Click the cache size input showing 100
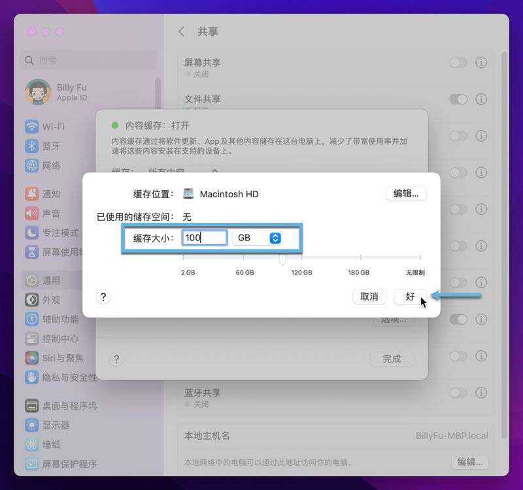 click(205, 237)
